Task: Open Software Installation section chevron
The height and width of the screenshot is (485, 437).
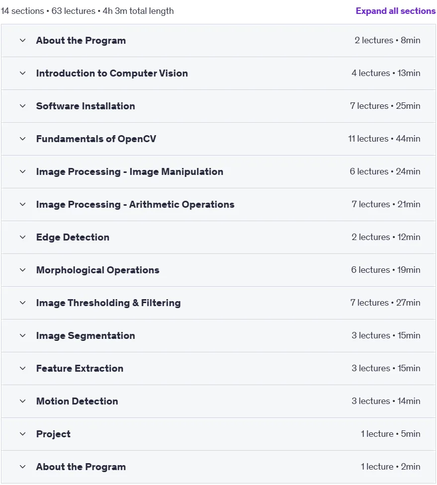Action: 22,106
